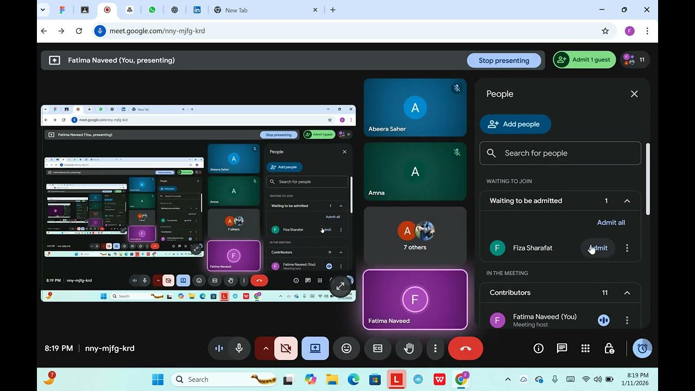Open Chrome three-dot menu
The width and height of the screenshot is (695, 391).
coord(647,31)
